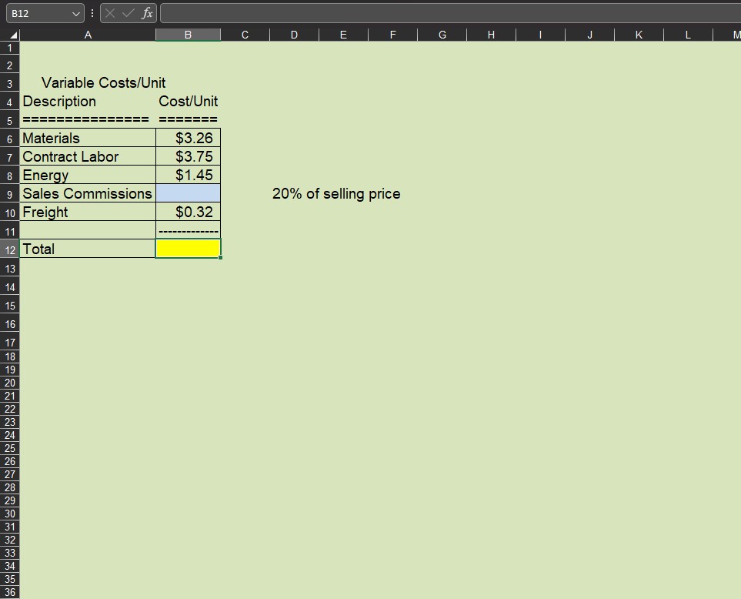Click the dashed separator cell B11

coord(188,230)
